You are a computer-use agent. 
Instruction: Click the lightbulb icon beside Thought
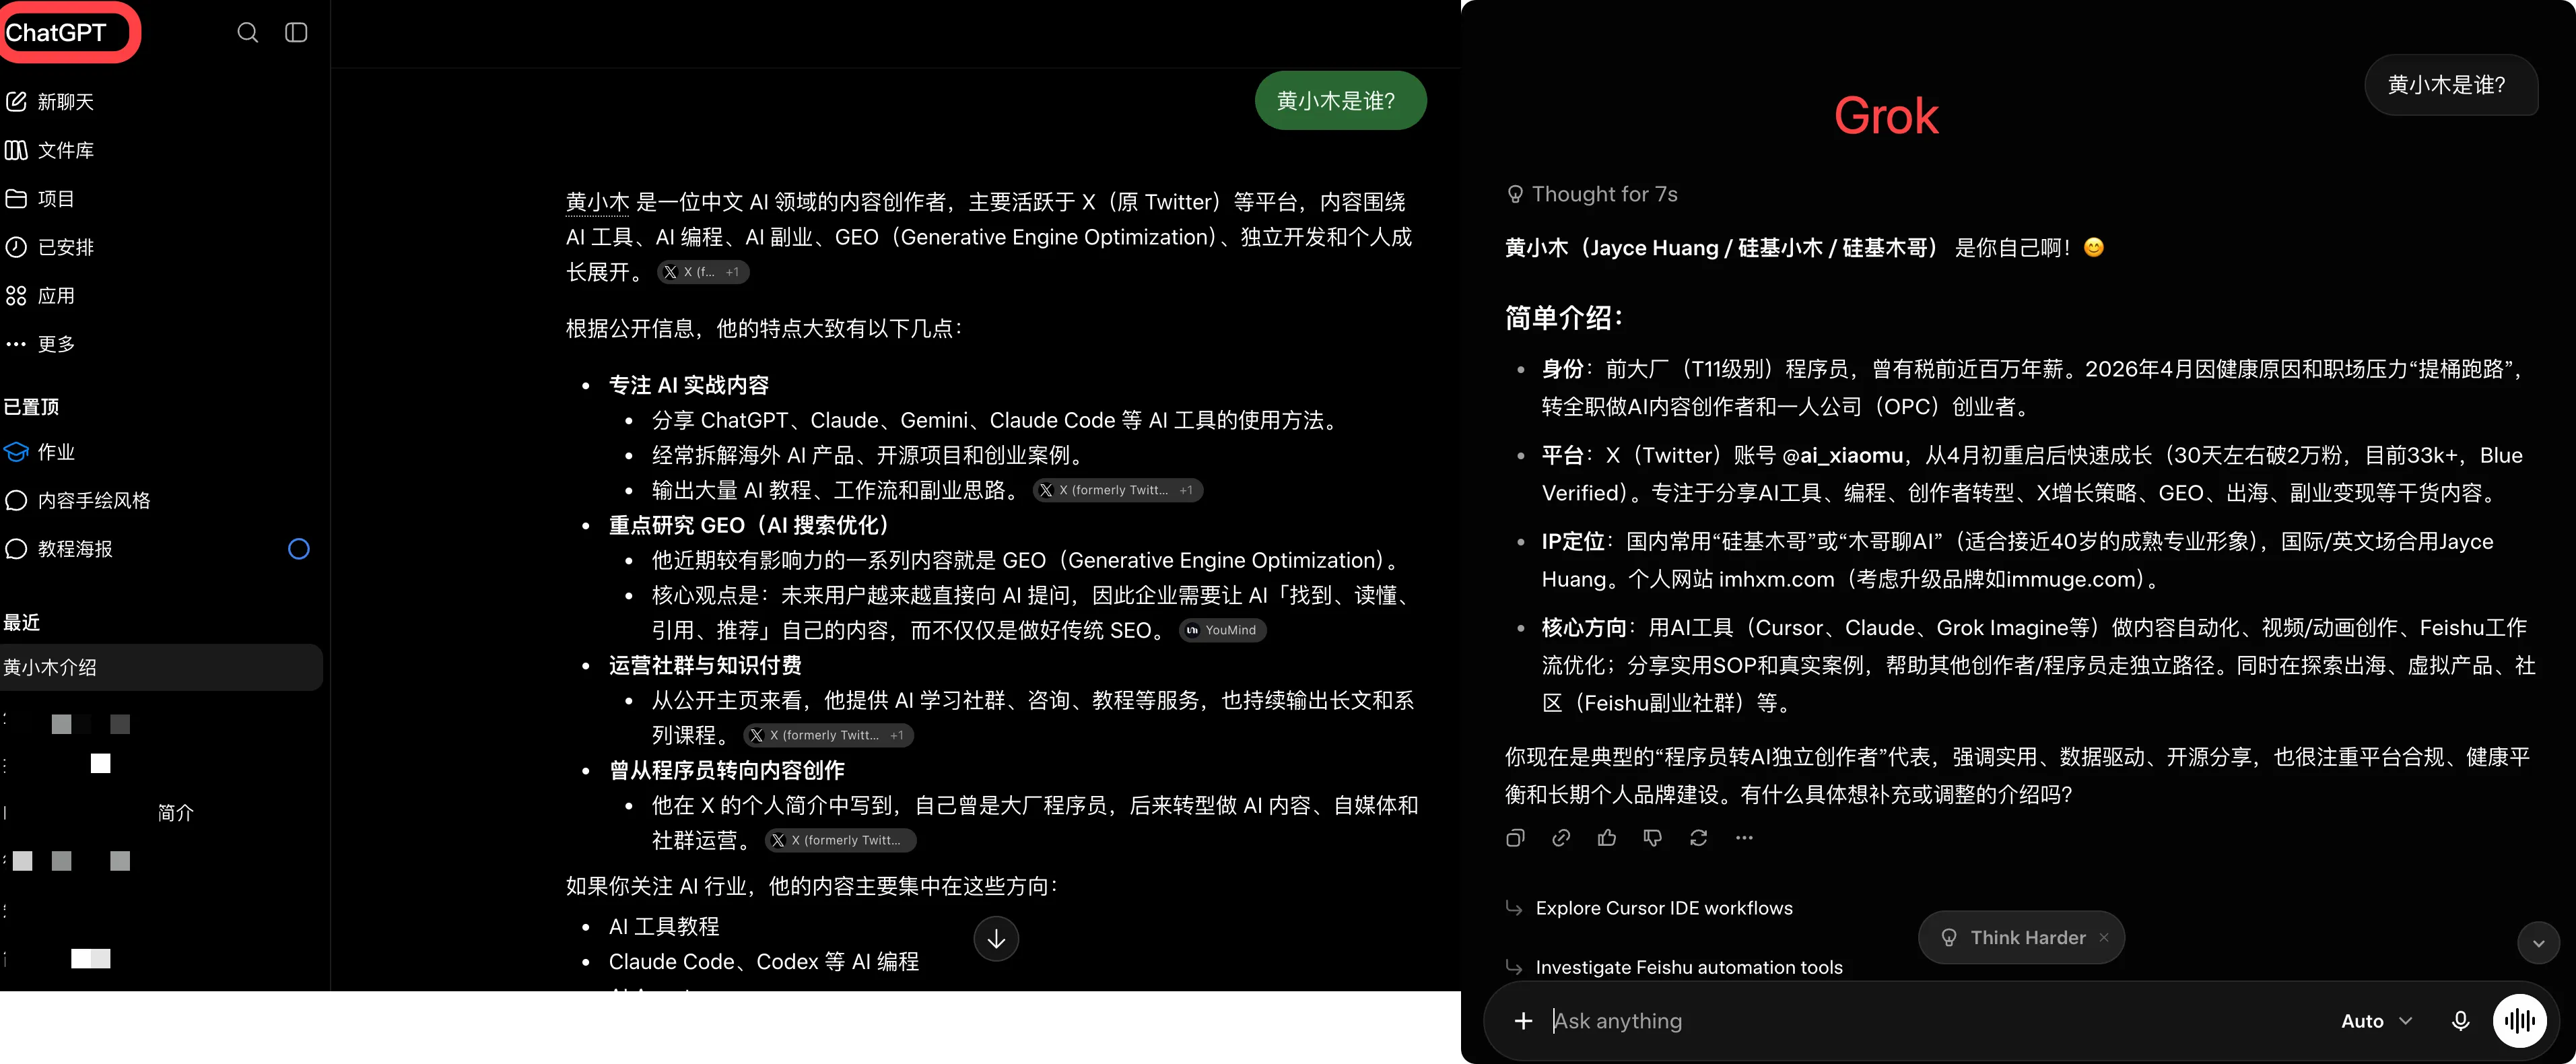coord(1515,194)
